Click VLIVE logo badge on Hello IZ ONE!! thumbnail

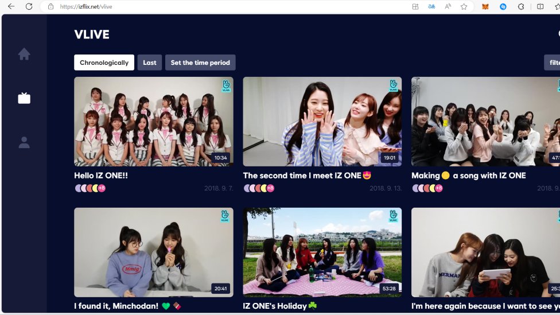[226, 85]
